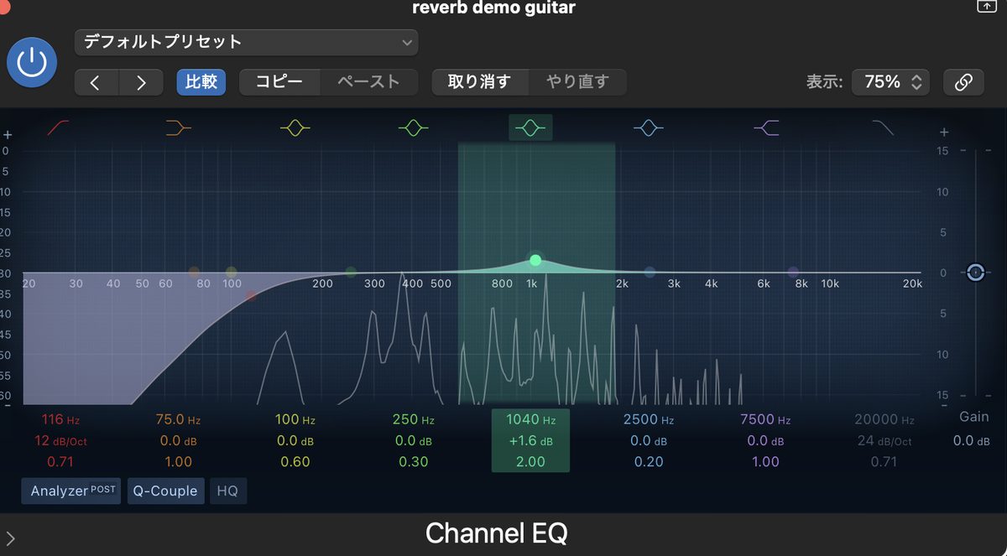Click the plus icon above left scale

(x=8, y=134)
